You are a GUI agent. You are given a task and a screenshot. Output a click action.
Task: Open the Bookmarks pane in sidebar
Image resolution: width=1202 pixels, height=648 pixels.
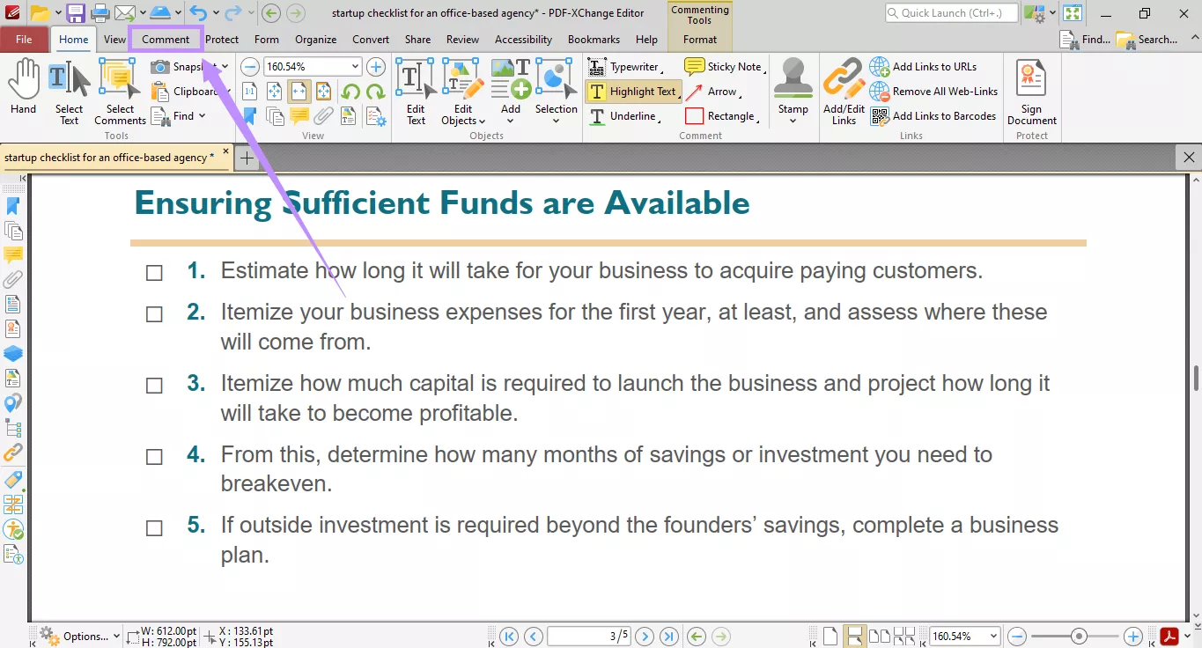12,206
